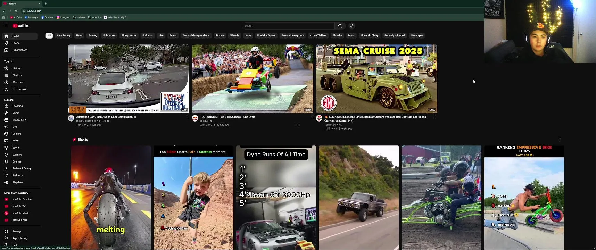Open a new browser tab
Image resolution: width=596 pixels, height=250 pixels.
pos(45,3)
